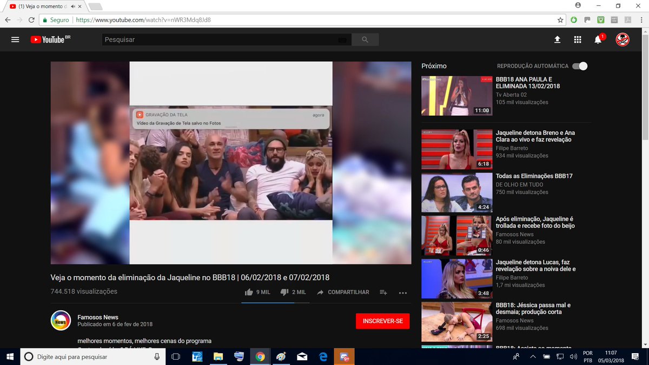Open a new browser tab
The width and height of the screenshot is (649, 365).
(x=95, y=6)
